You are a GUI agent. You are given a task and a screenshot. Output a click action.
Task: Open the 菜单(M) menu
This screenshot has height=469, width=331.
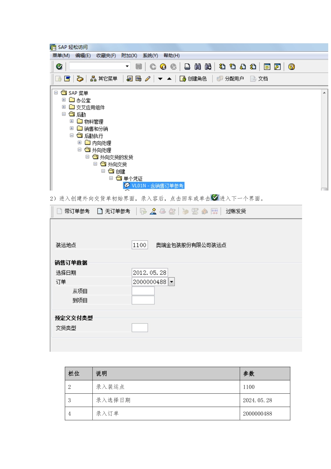(61, 55)
